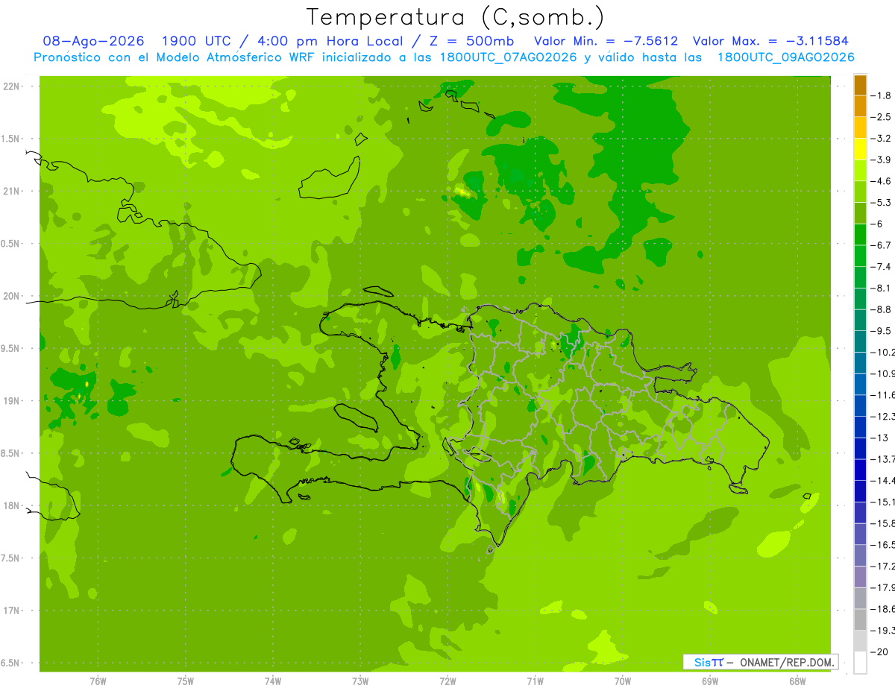
Task: Click "Valor Min. = -7.5612" text
Action: pyautogui.click(x=606, y=42)
